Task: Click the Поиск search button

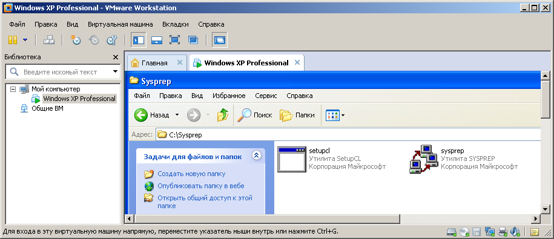Action: point(254,115)
